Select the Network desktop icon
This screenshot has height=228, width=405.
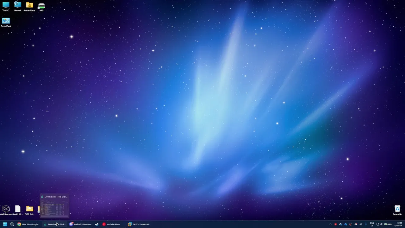(18, 7)
